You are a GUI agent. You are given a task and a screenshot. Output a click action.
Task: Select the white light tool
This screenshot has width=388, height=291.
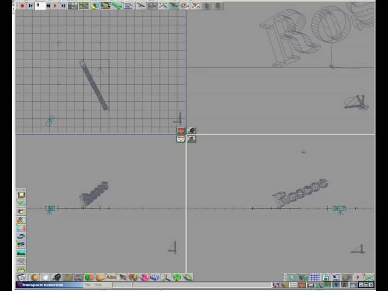pyautogui.click(x=46, y=278)
